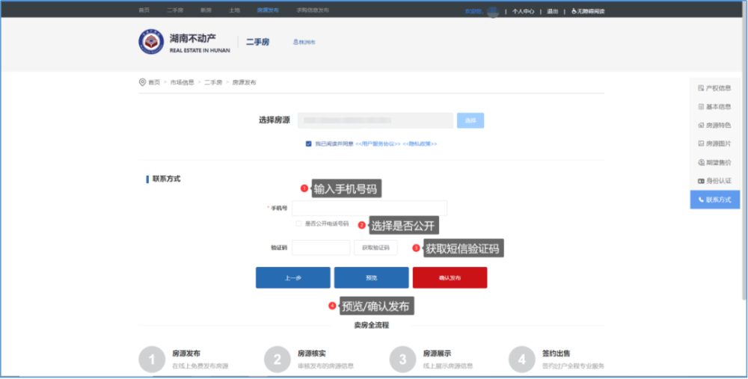The image size is (748, 379).
Task: Click the 选择 button beside 选择房源
Action: (470, 120)
